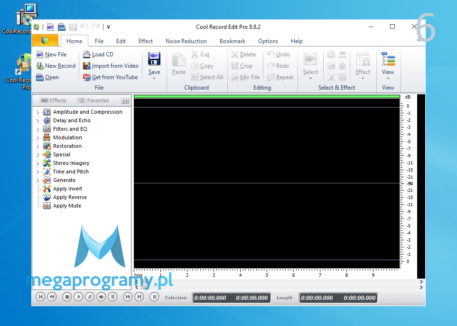The height and width of the screenshot is (326, 457).
Task: Click the go to start button
Action: [x=40, y=297]
